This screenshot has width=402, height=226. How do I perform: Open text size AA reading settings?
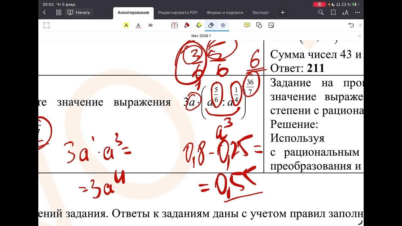coord(345,13)
